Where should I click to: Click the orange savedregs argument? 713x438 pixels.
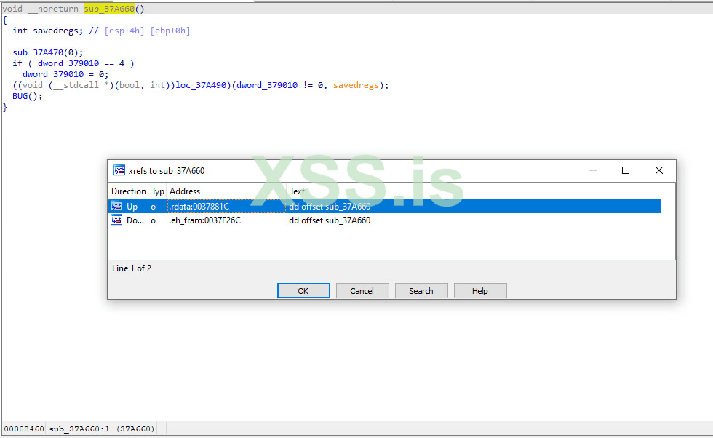(356, 85)
